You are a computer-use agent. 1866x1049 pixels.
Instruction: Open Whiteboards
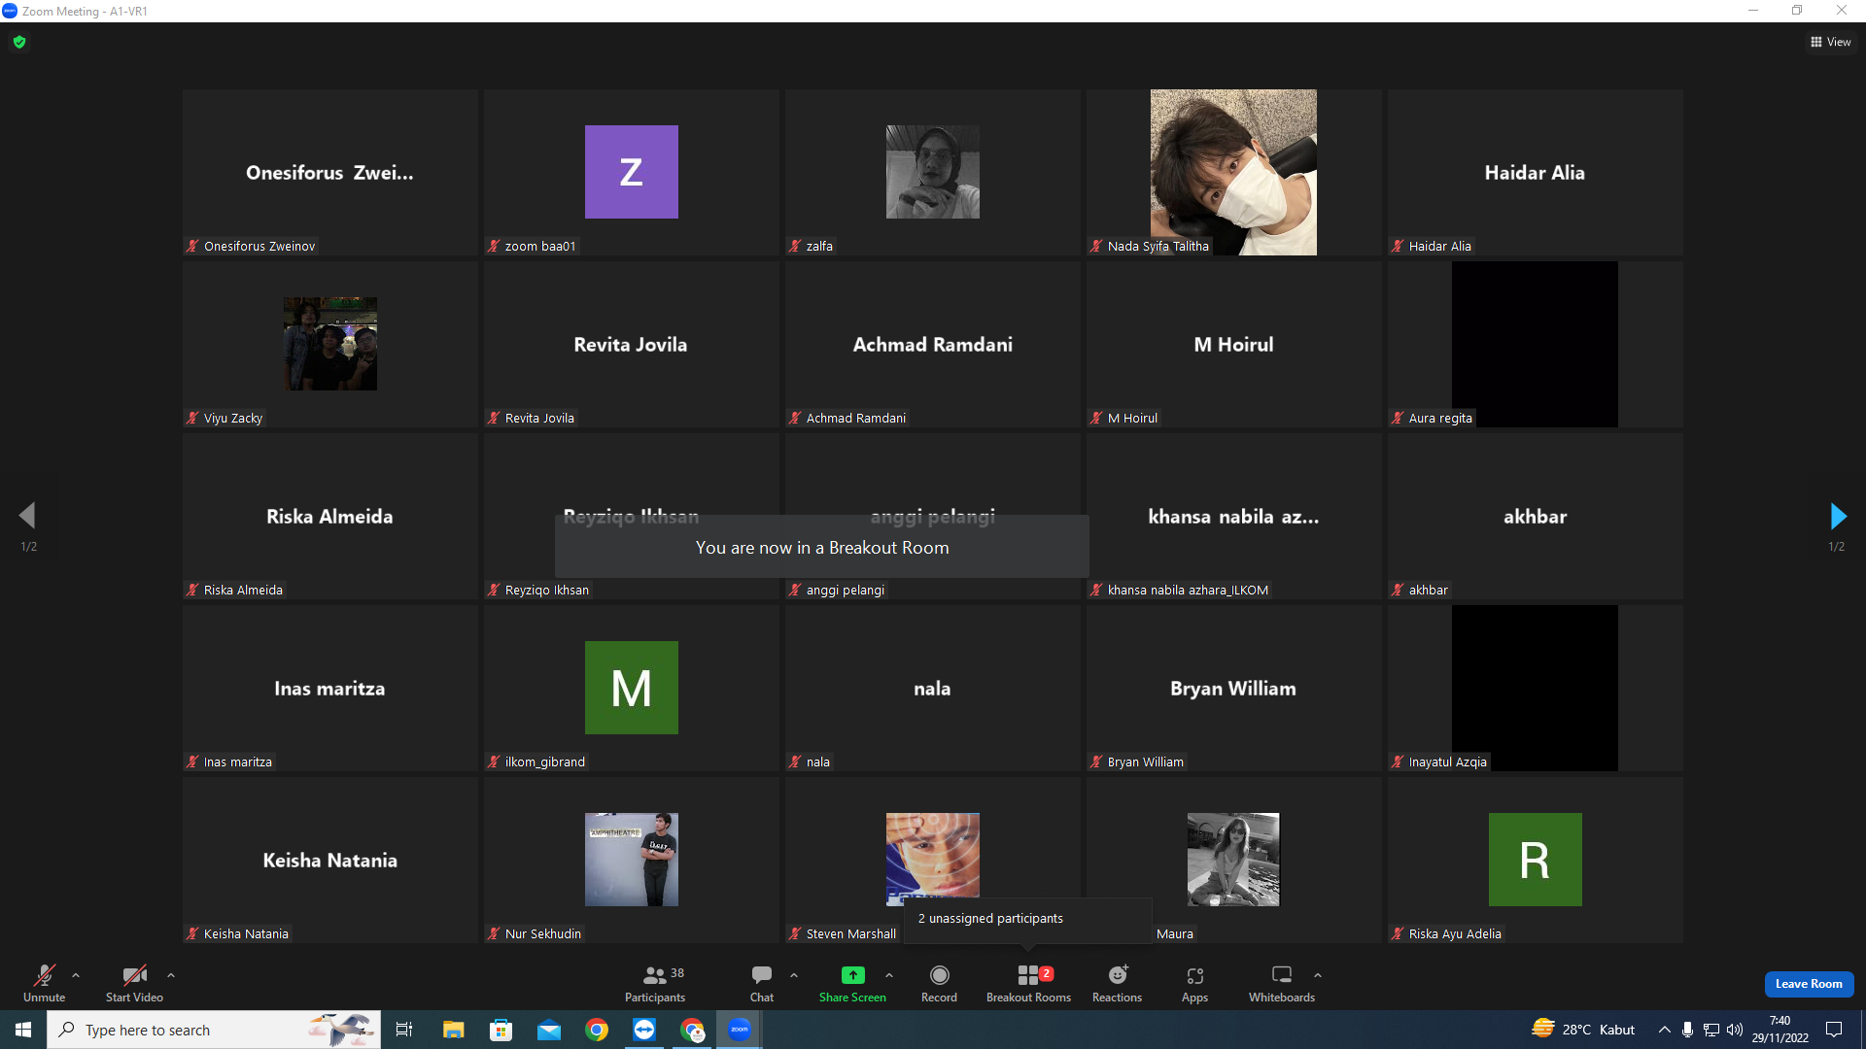click(1282, 983)
